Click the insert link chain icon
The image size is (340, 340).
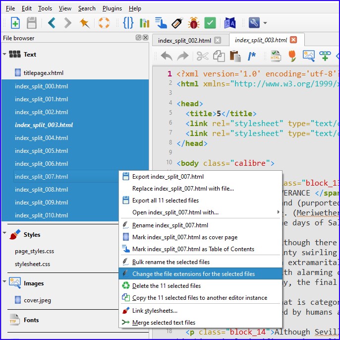(325, 56)
